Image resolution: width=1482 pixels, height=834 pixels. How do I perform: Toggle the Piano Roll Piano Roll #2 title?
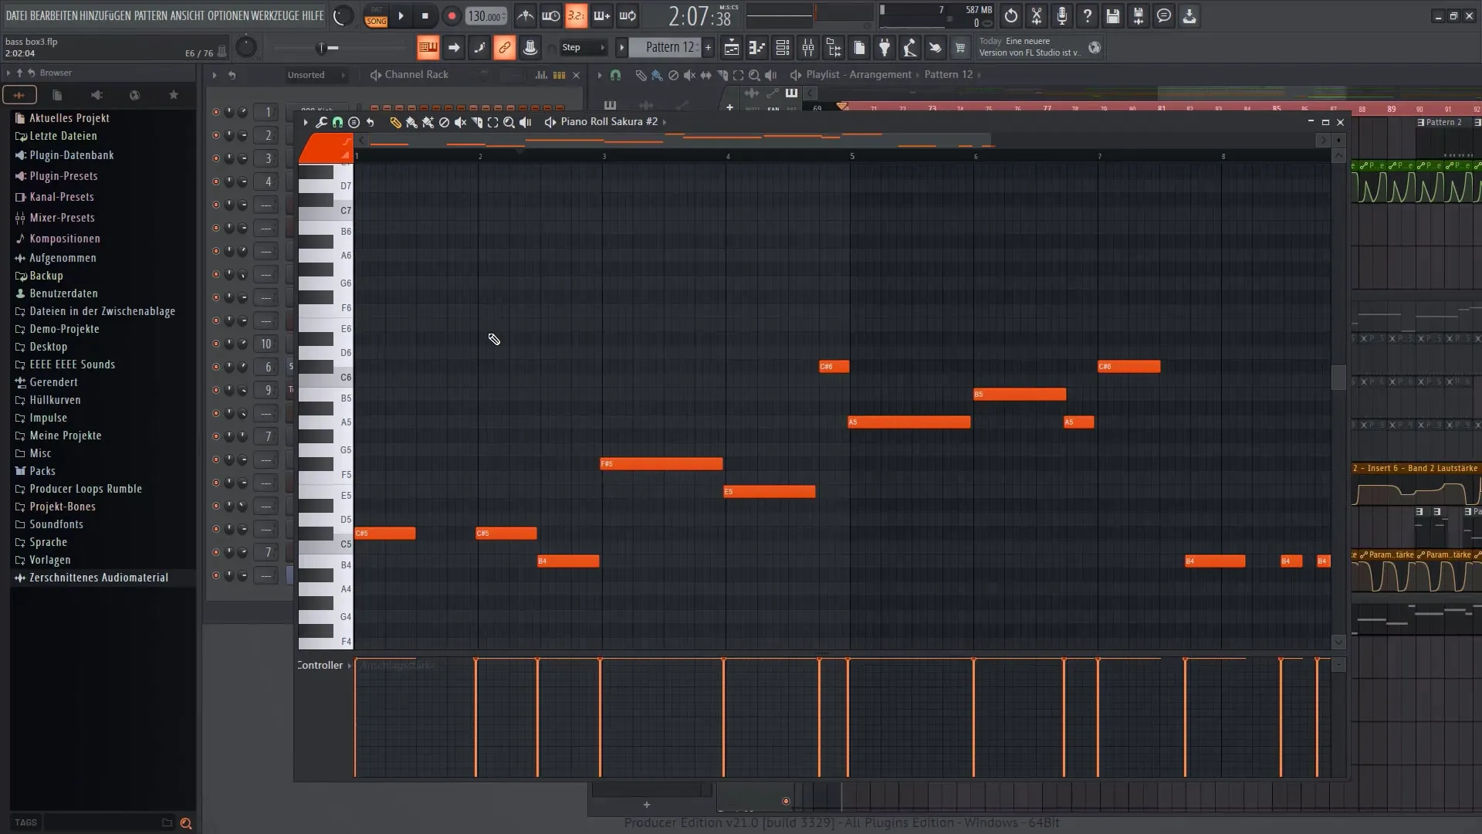(609, 121)
